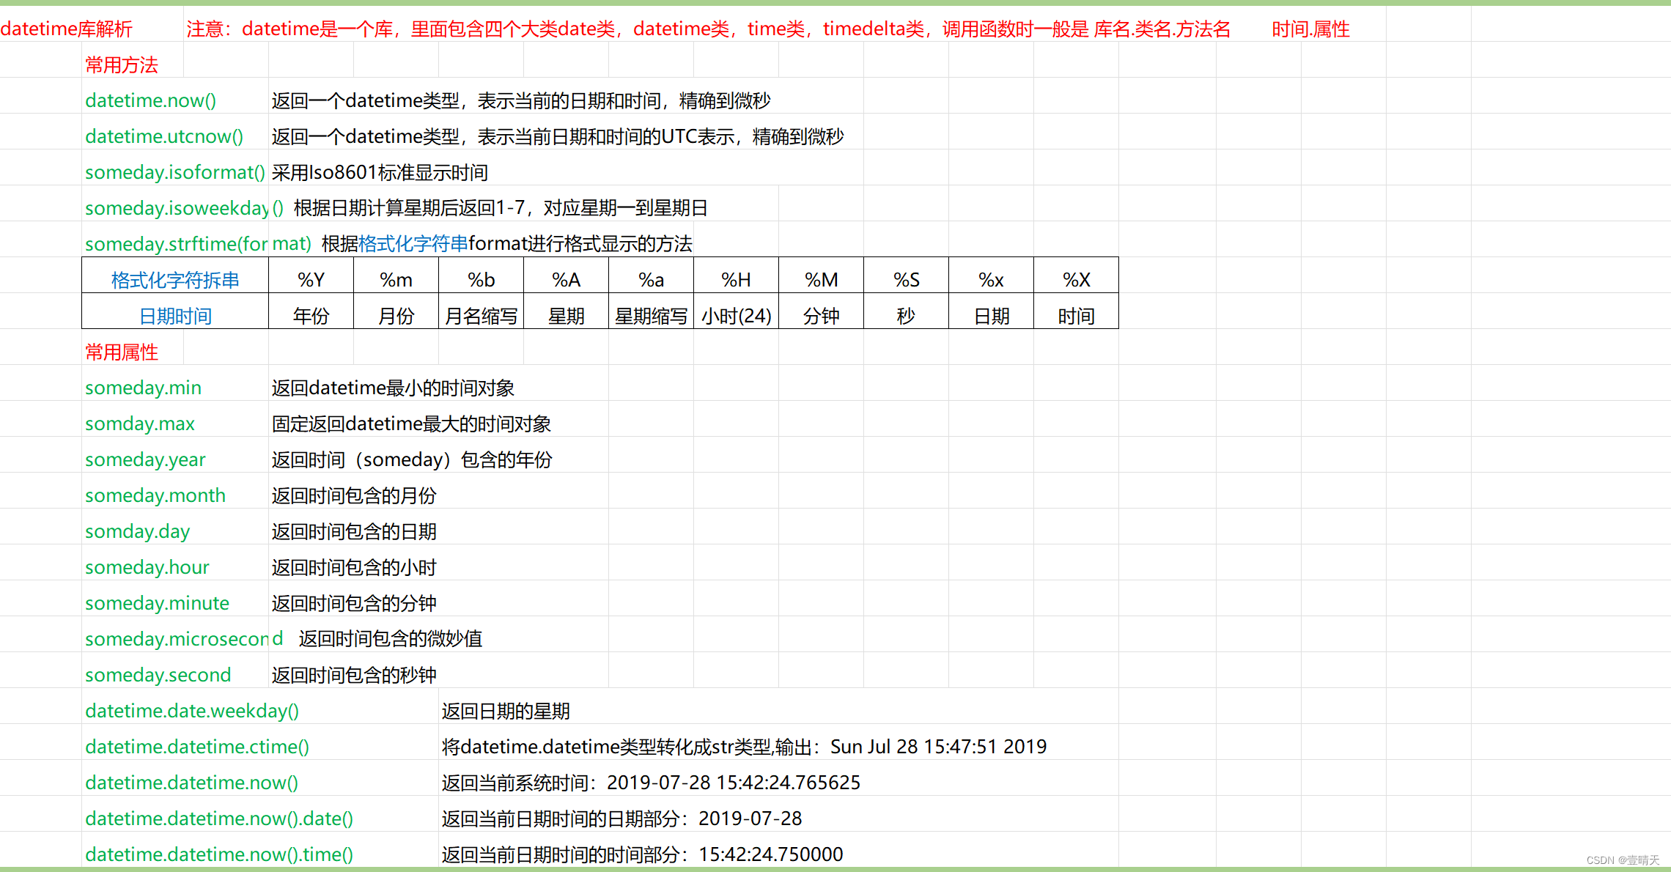The height and width of the screenshot is (872, 1671).
Task: Click the datetime.now() cell
Action: pyautogui.click(x=150, y=100)
